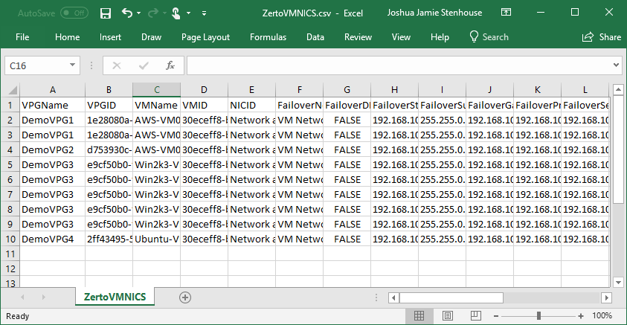Click vertical scrollbar up arrow
Image resolution: width=627 pixels, height=325 pixels.
pyautogui.click(x=618, y=89)
